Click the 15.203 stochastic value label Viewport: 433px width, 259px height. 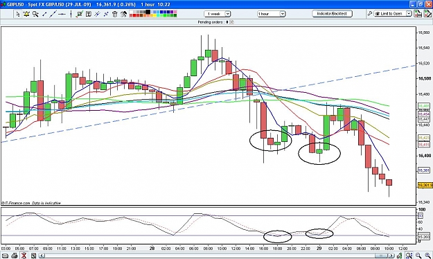point(424,237)
